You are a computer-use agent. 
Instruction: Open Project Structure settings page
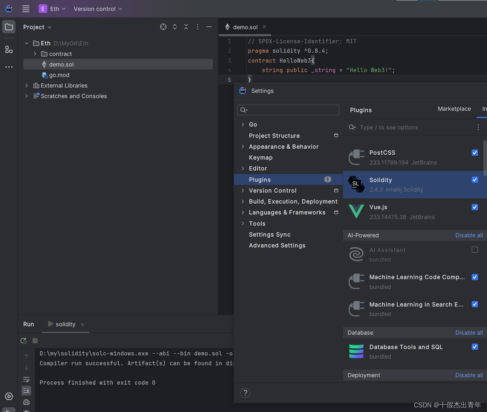tap(274, 136)
